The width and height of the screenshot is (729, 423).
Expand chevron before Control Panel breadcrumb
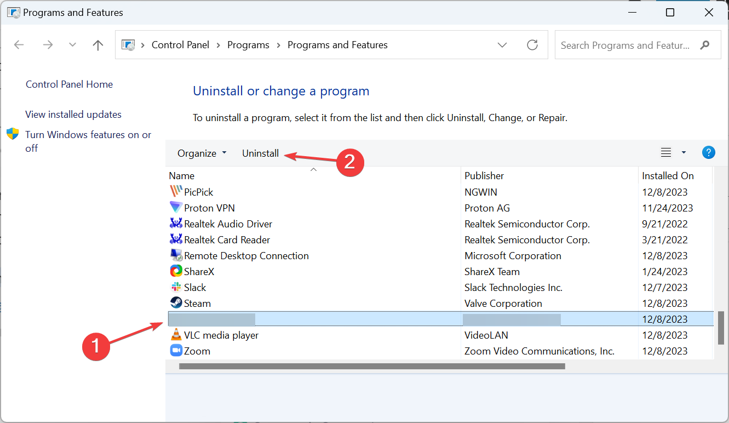143,45
